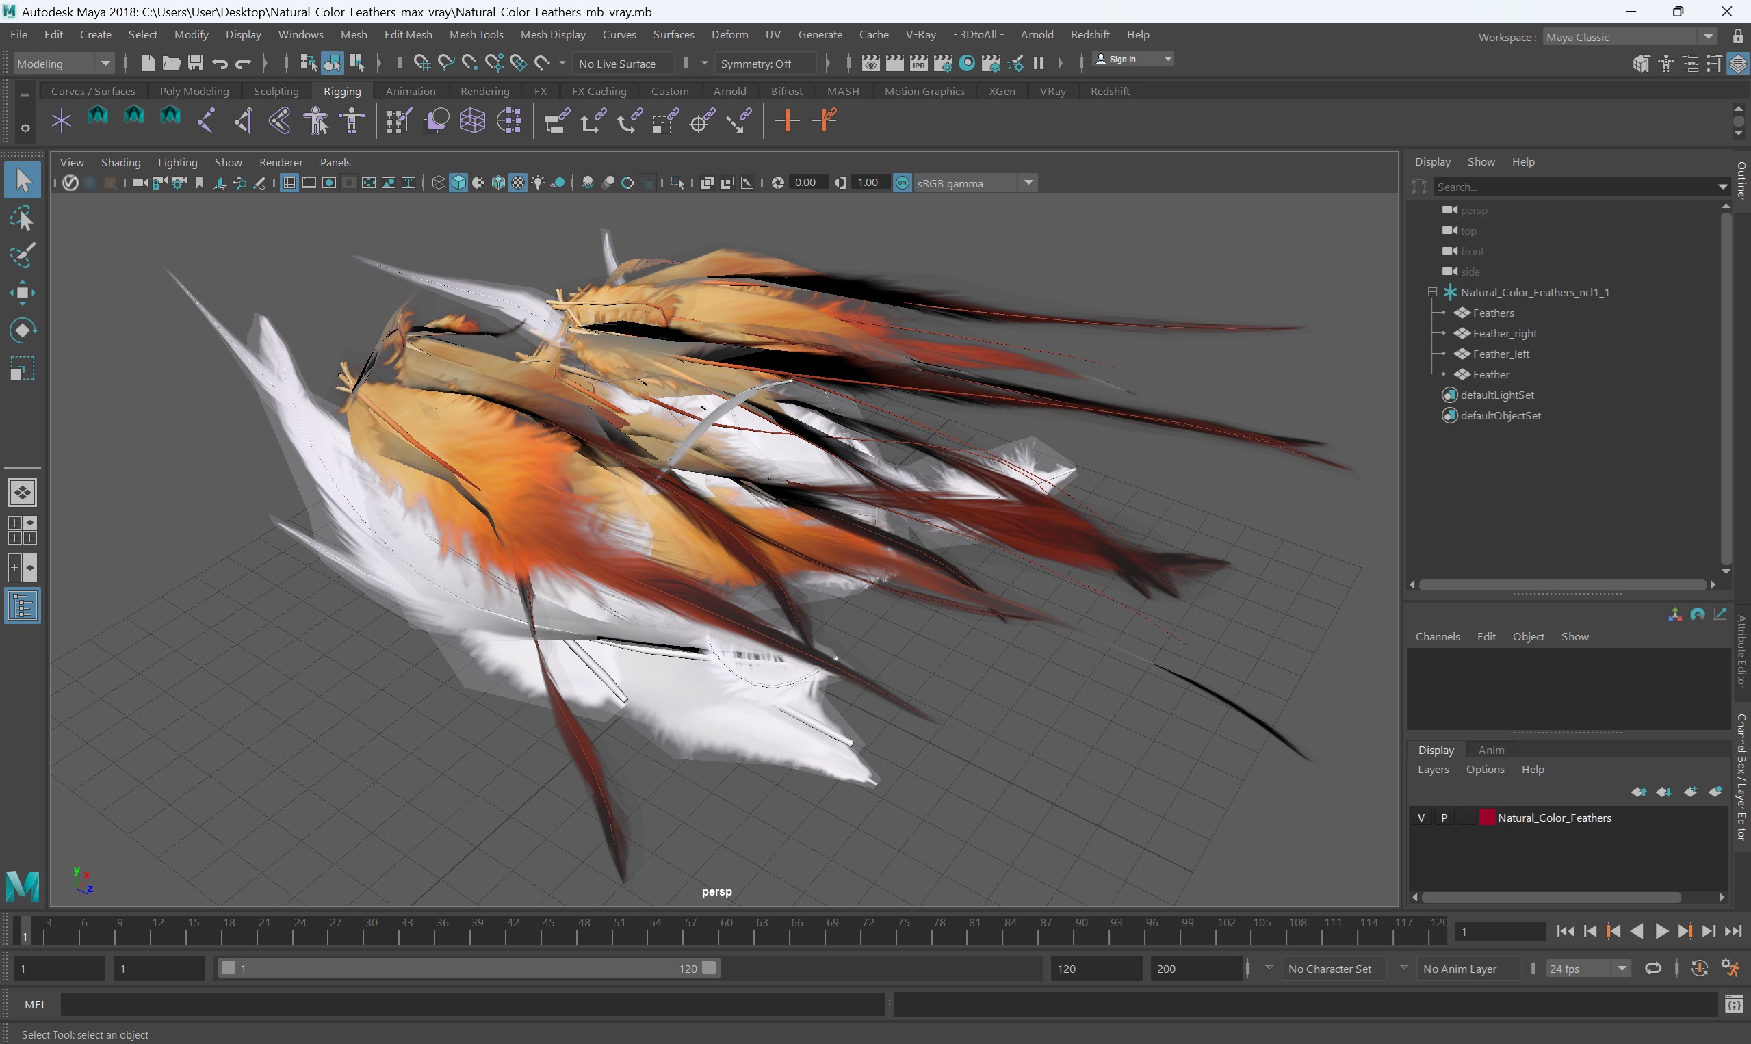Viewport: 1751px width, 1044px height.
Task: Open Render Settings icon
Action: tap(944, 64)
